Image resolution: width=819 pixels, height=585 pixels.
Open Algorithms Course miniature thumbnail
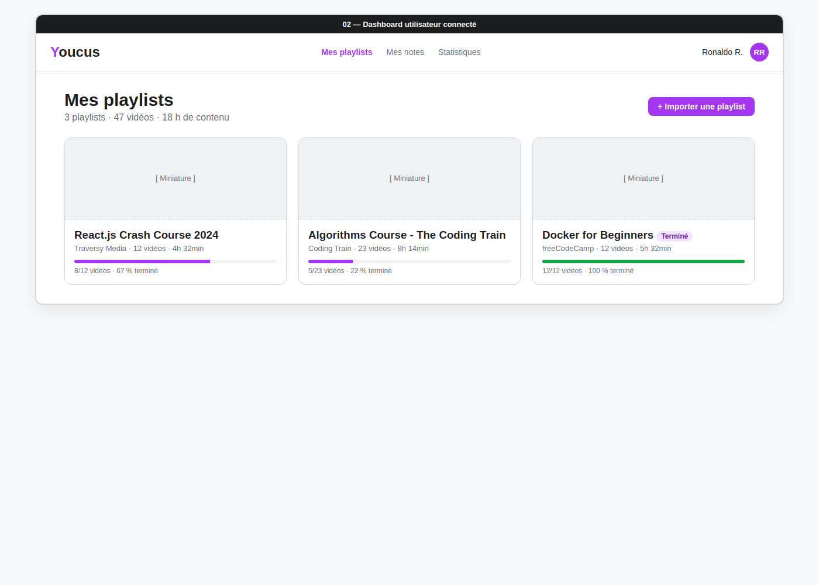[409, 178]
